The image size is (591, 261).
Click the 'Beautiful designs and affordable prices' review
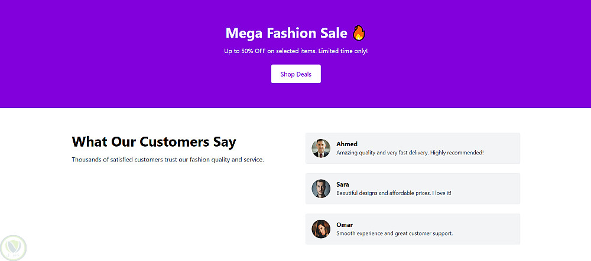pyautogui.click(x=394, y=193)
